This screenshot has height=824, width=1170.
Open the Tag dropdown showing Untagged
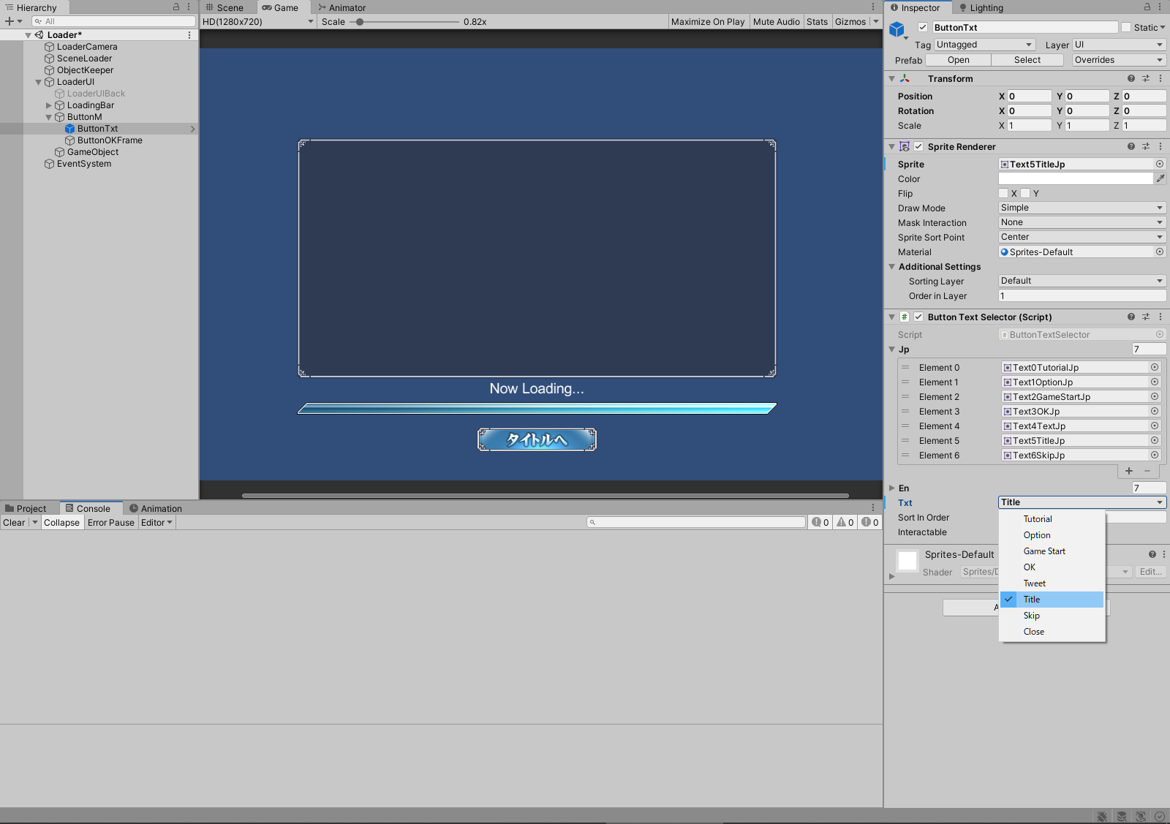click(984, 45)
